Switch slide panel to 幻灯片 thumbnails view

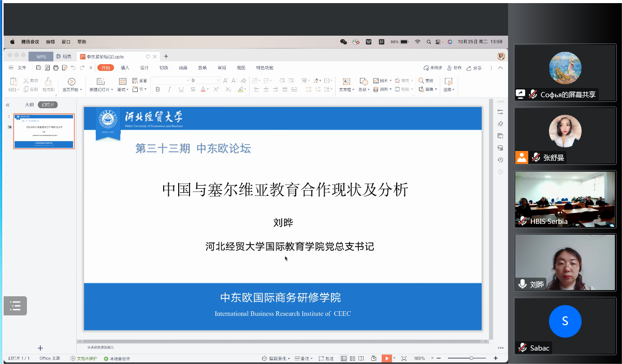pos(48,105)
